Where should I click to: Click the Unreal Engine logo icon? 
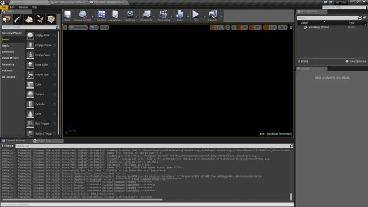[x=2, y=2]
